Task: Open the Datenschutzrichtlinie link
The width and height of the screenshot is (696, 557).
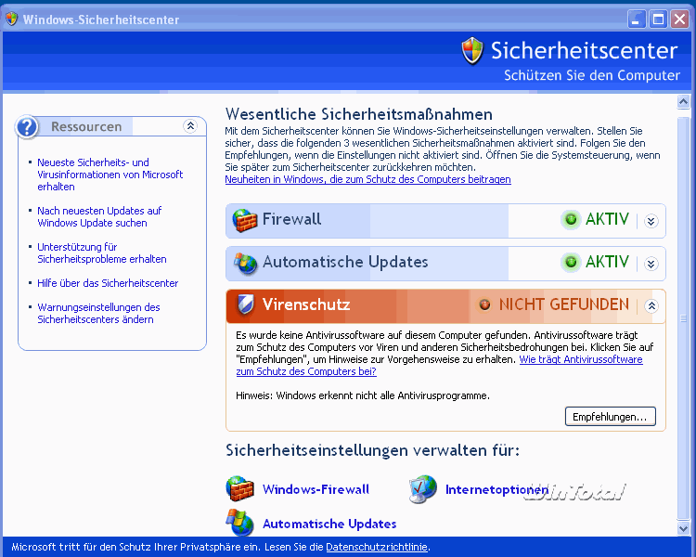Action: point(377,547)
